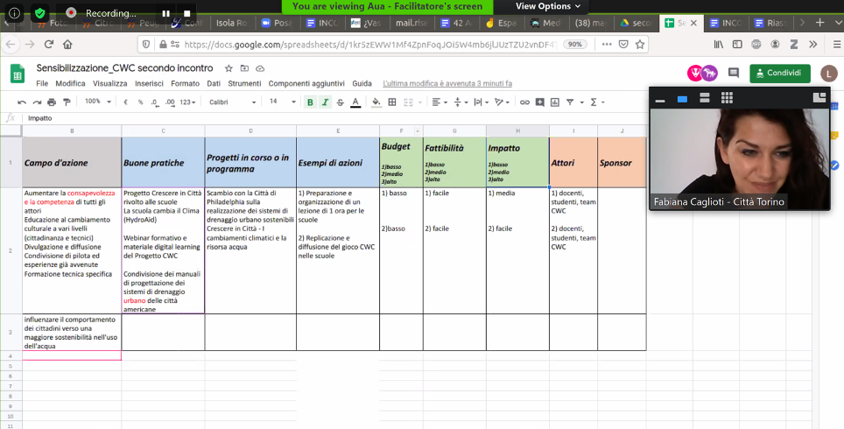Pause the Zoom recording
Screen dimensions: 844x429
(x=165, y=13)
